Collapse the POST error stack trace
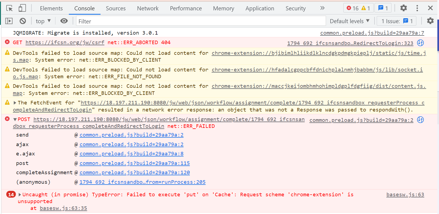Image resolution: width=439 pixels, height=214 pixels. point(15,119)
